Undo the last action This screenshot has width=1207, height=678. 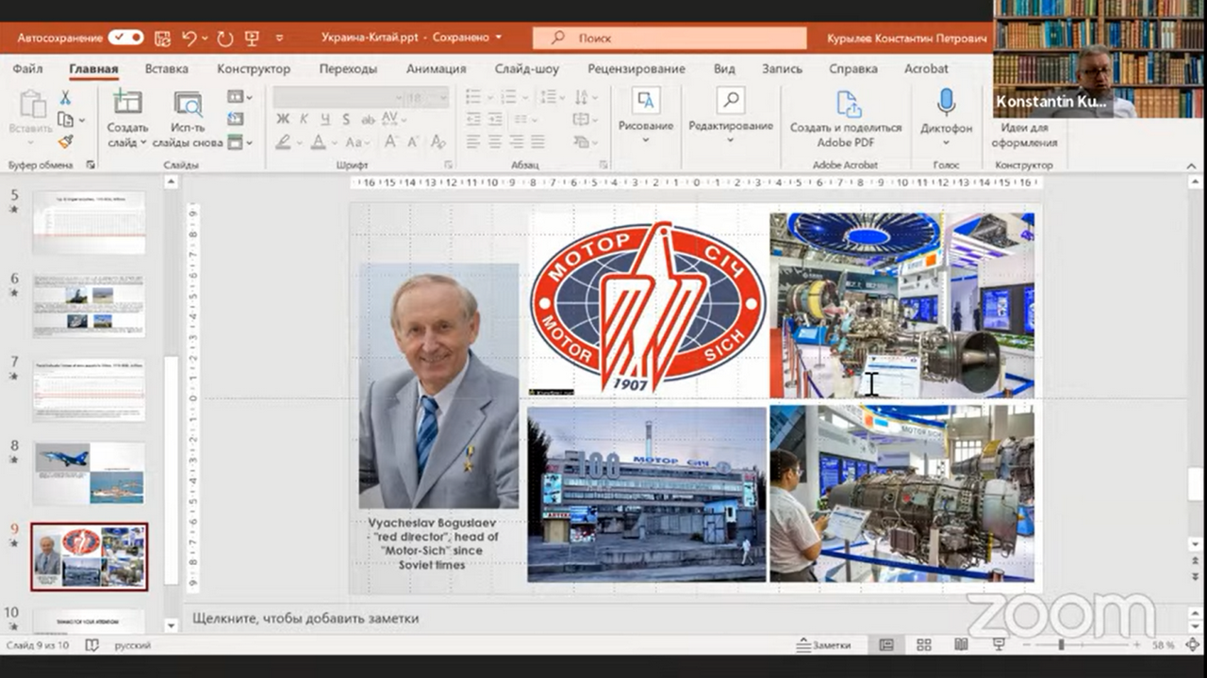[190, 38]
